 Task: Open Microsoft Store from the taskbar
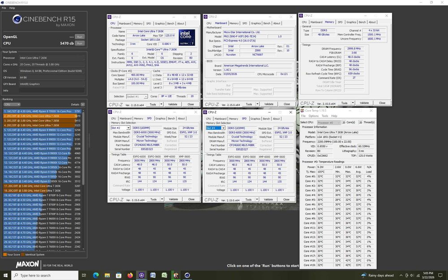pyautogui.click(x=119, y=275)
